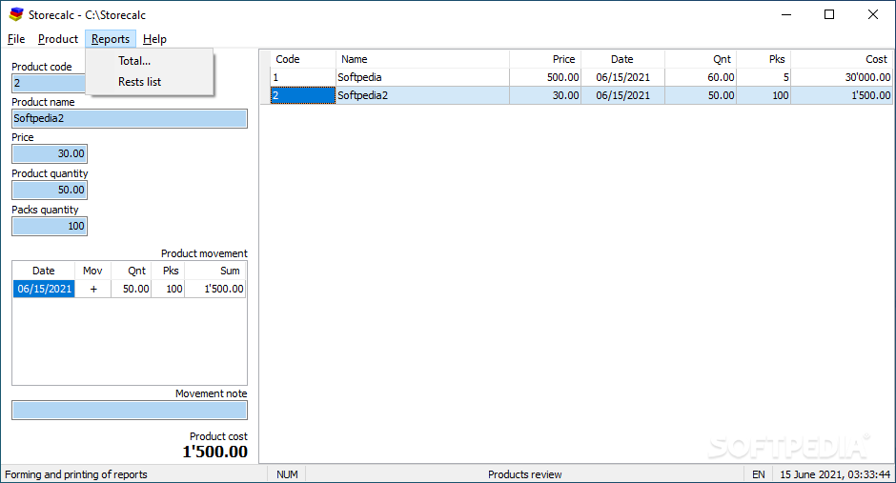Viewport: 896px width, 483px height.
Task: Click the selected code cell 2 in table
Action: point(303,95)
